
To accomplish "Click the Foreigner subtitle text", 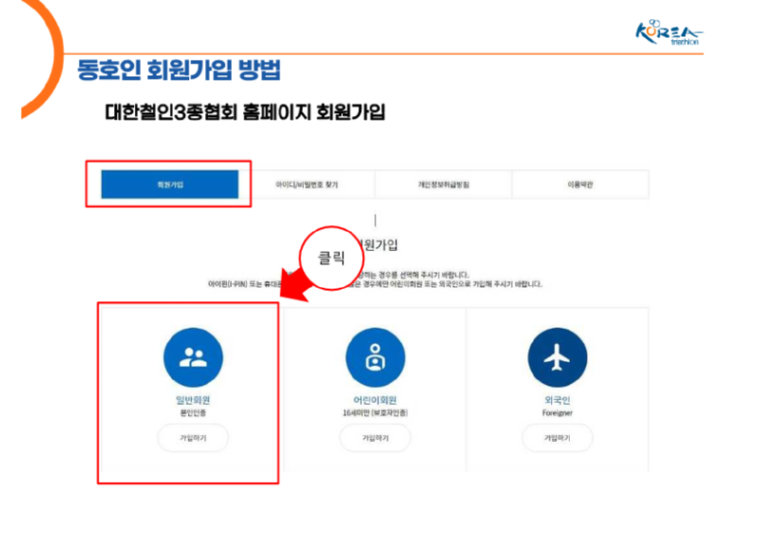I will click(558, 413).
